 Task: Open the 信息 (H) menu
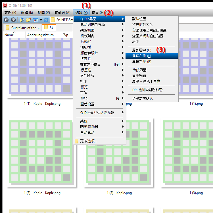point(98,12)
